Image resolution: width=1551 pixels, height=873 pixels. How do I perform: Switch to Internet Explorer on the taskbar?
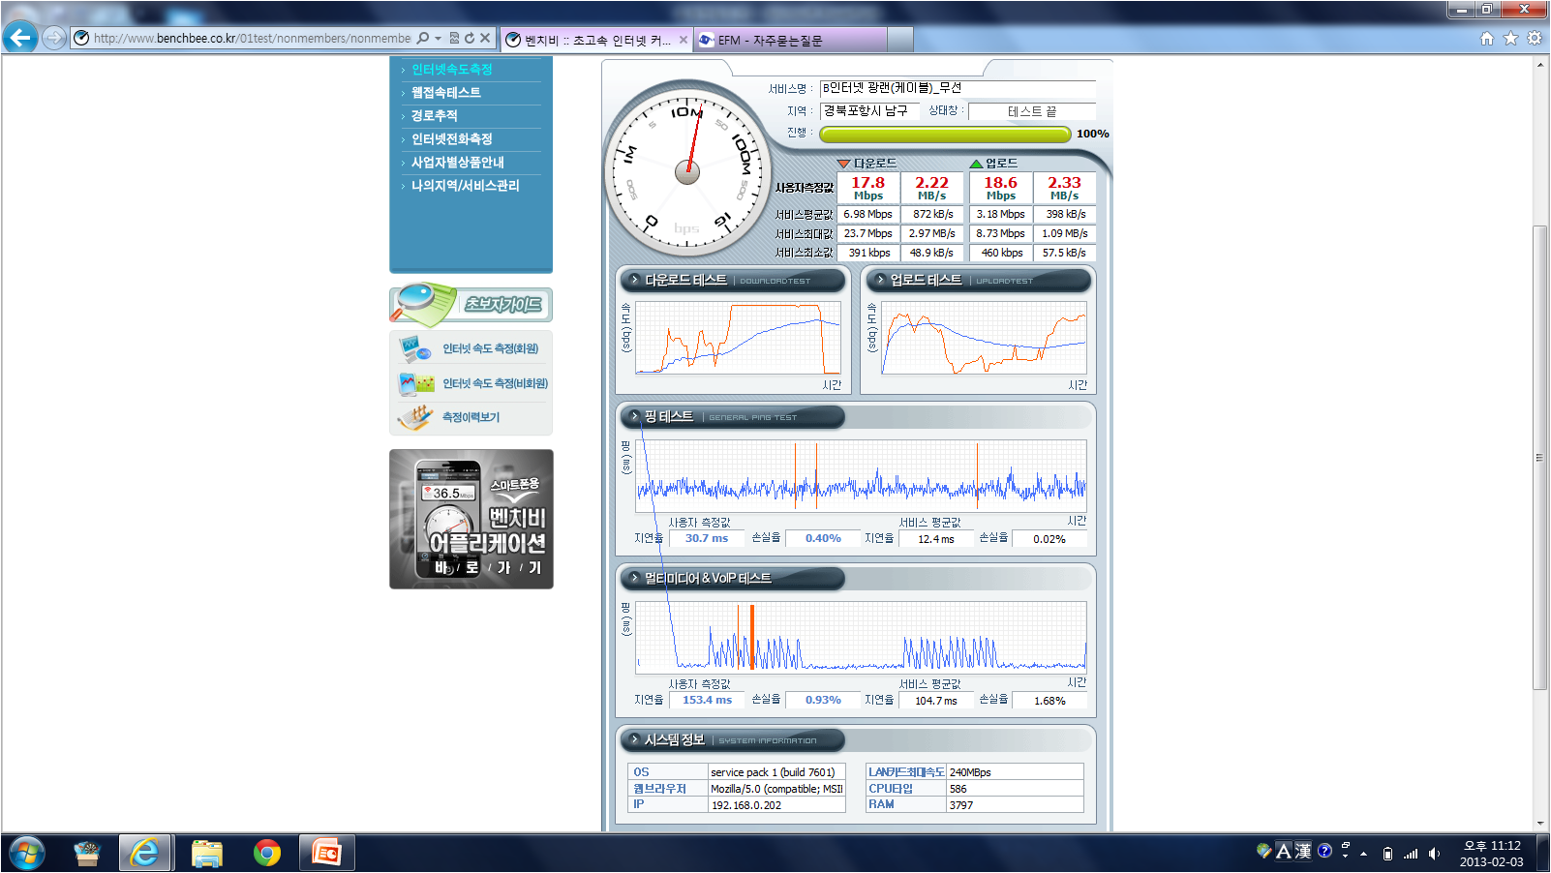tap(145, 853)
